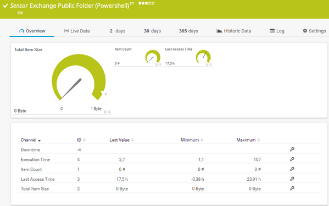Sort table by ID column
This screenshot has width=329, height=206.
pos(81,140)
